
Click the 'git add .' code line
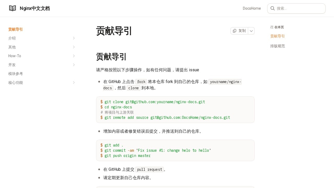click(x=112, y=145)
